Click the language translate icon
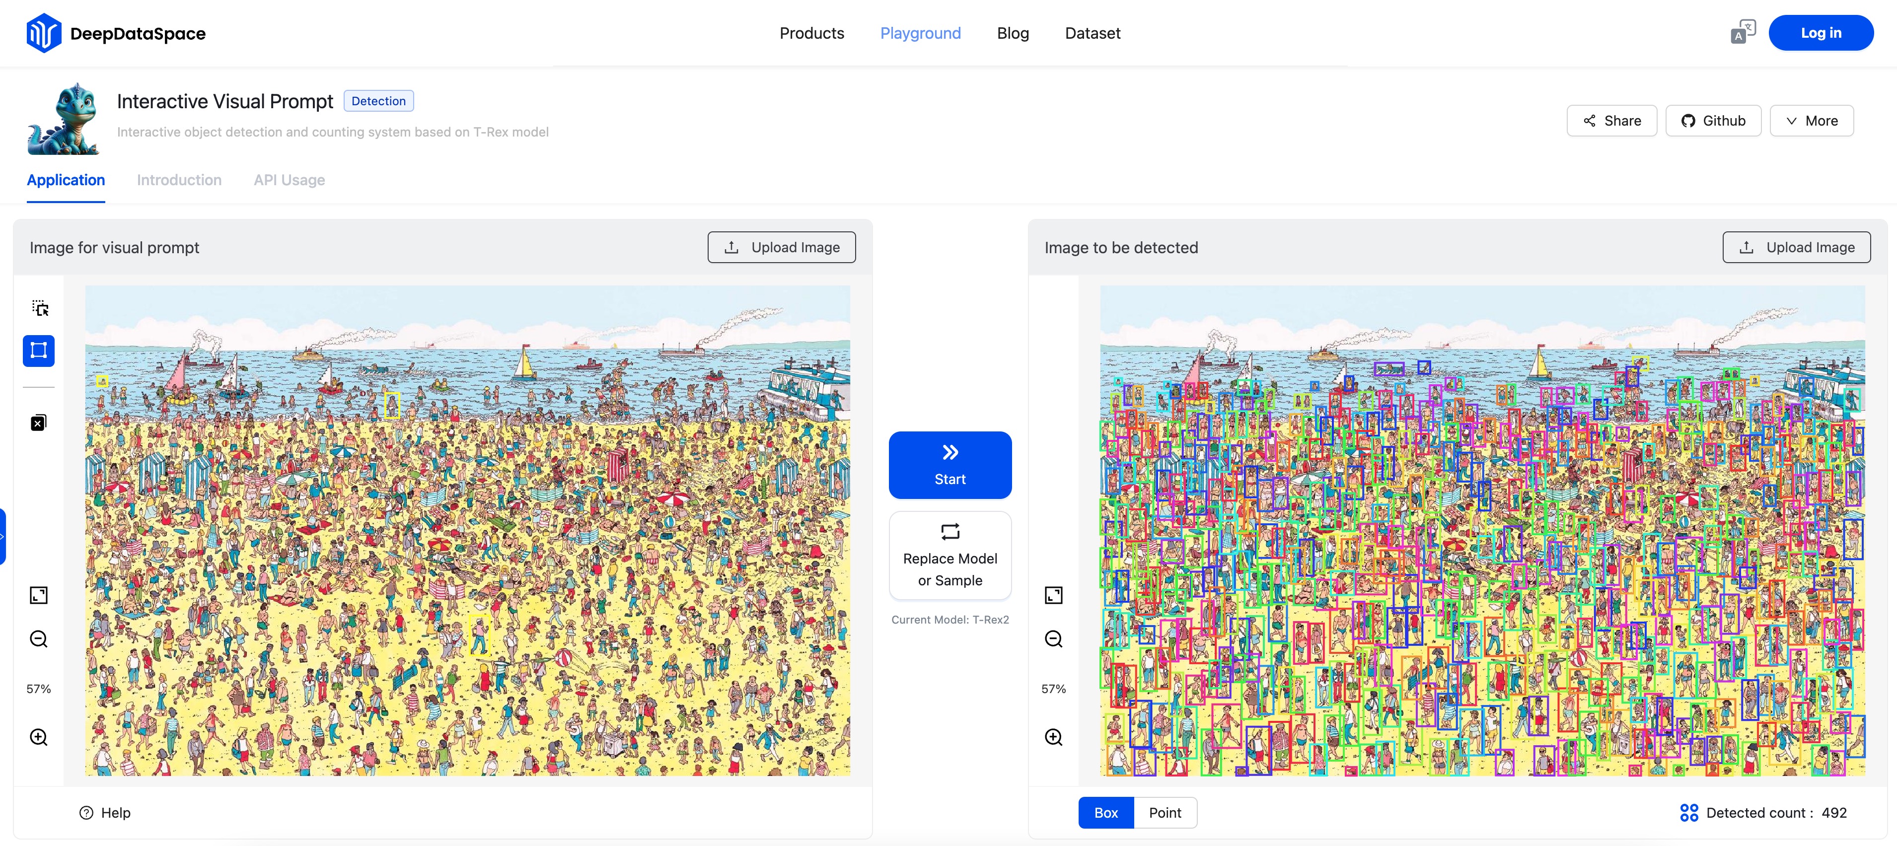 pos(1743,32)
